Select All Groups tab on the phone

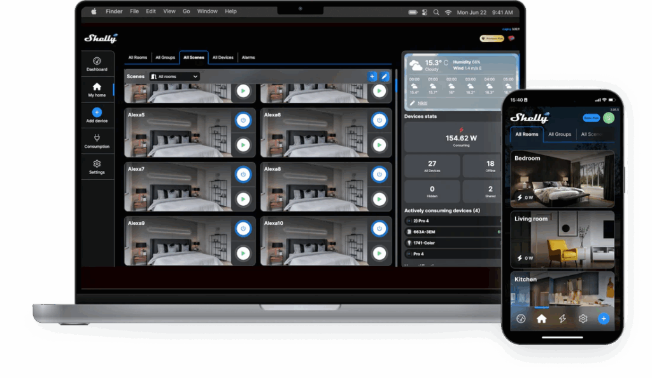(559, 134)
